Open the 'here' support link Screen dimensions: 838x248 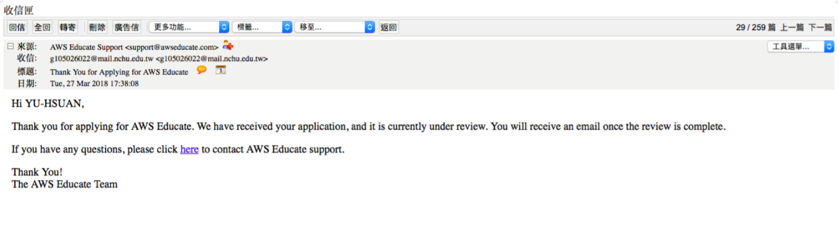[189, 149]
